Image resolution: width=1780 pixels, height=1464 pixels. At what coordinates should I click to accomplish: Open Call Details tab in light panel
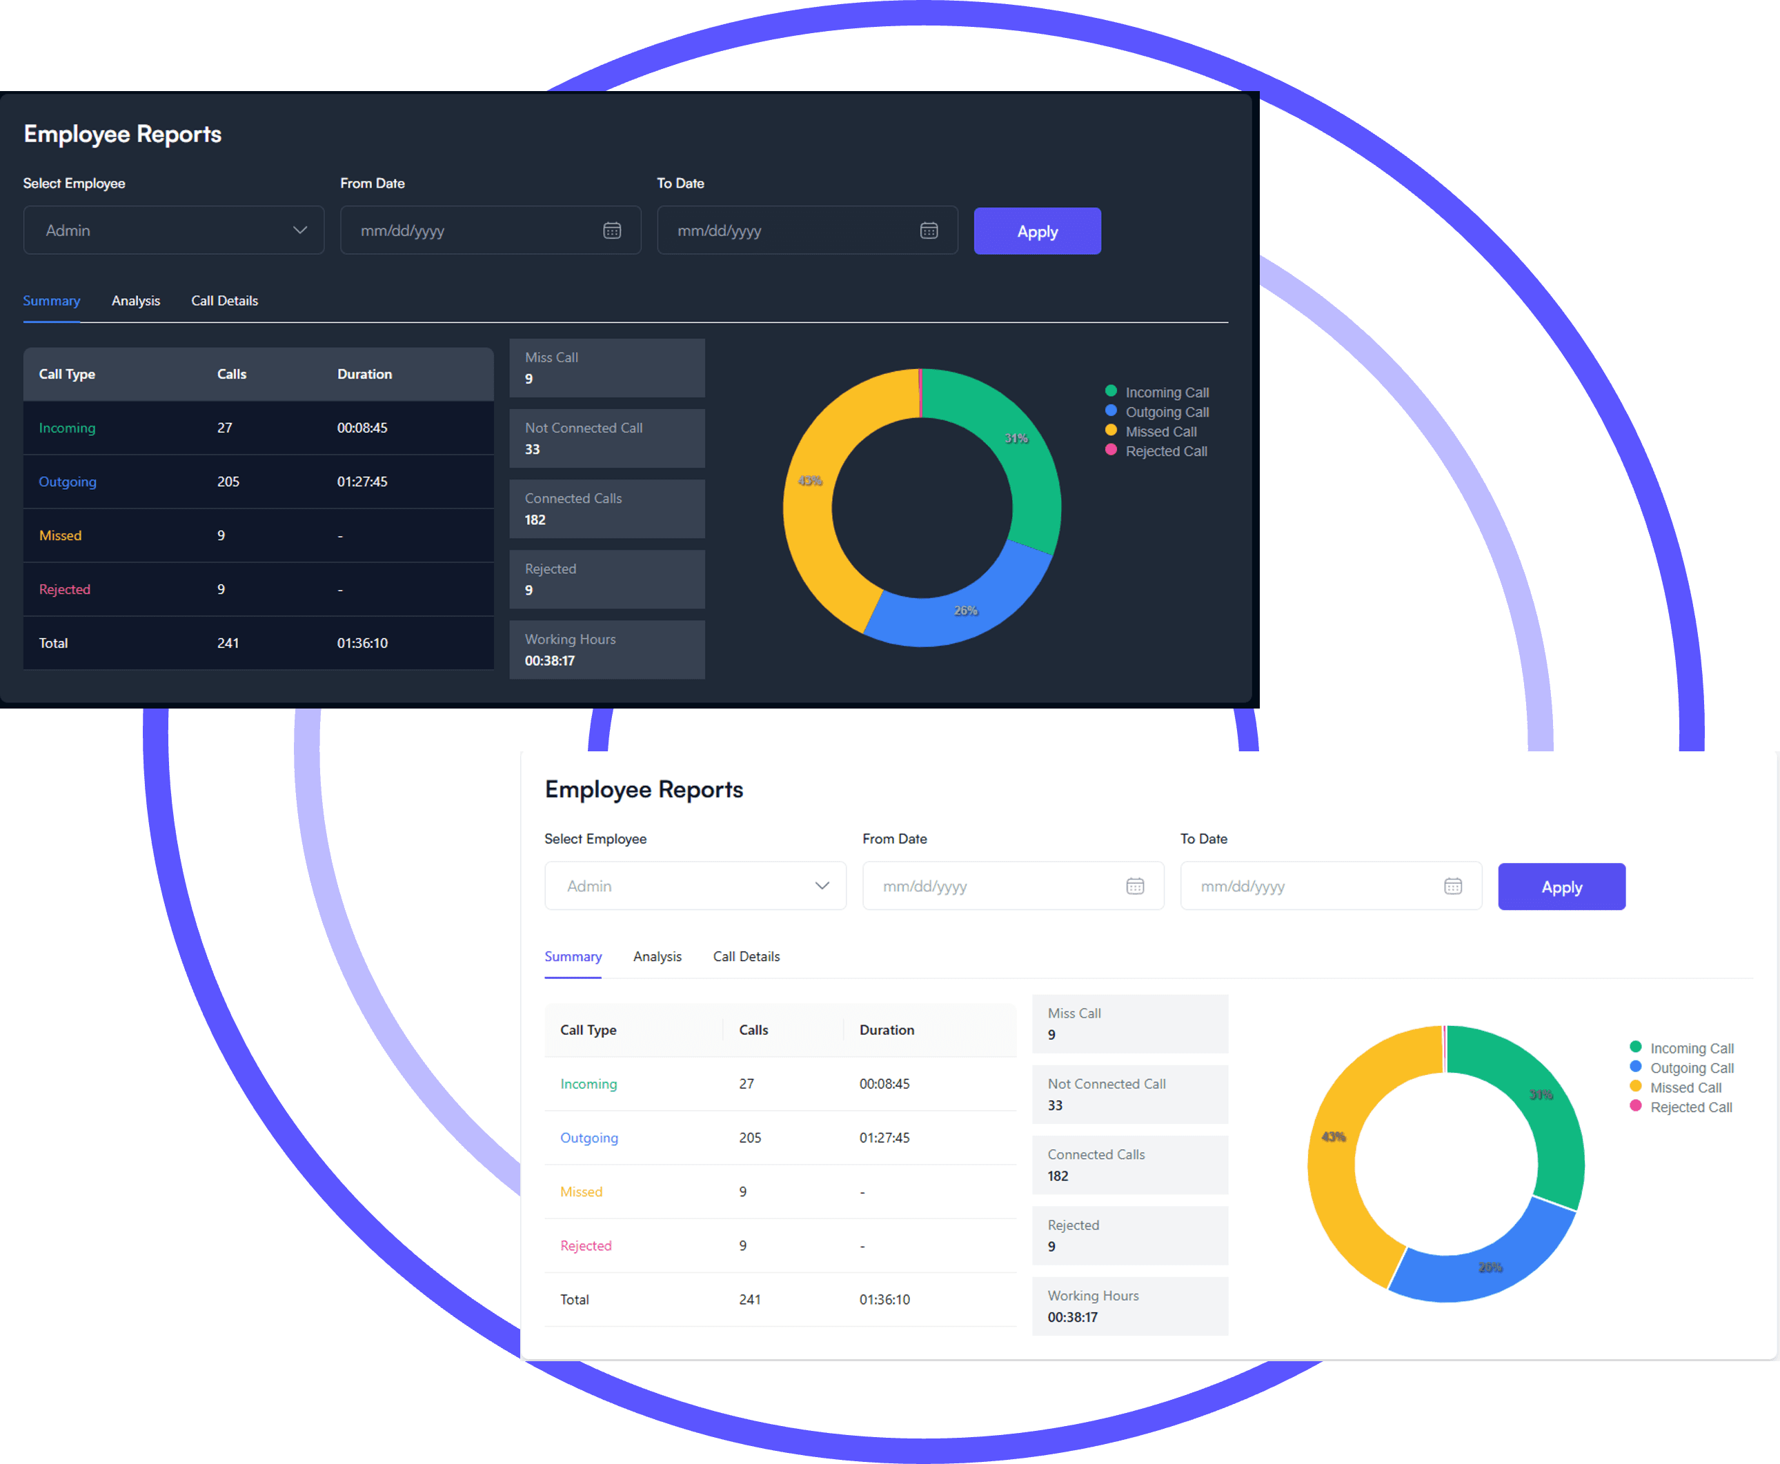(746, 956)
